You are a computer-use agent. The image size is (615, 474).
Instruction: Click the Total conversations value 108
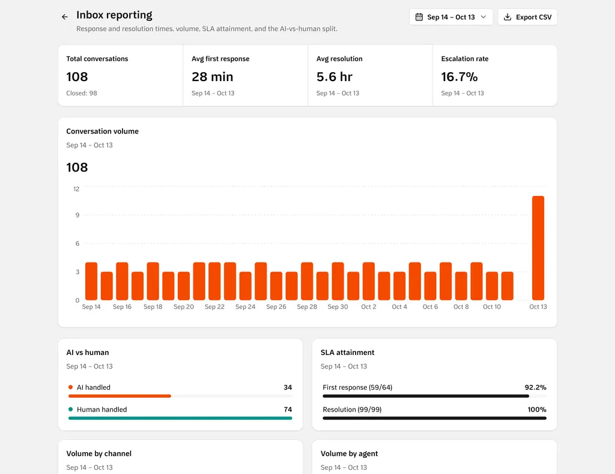[77, 76]
